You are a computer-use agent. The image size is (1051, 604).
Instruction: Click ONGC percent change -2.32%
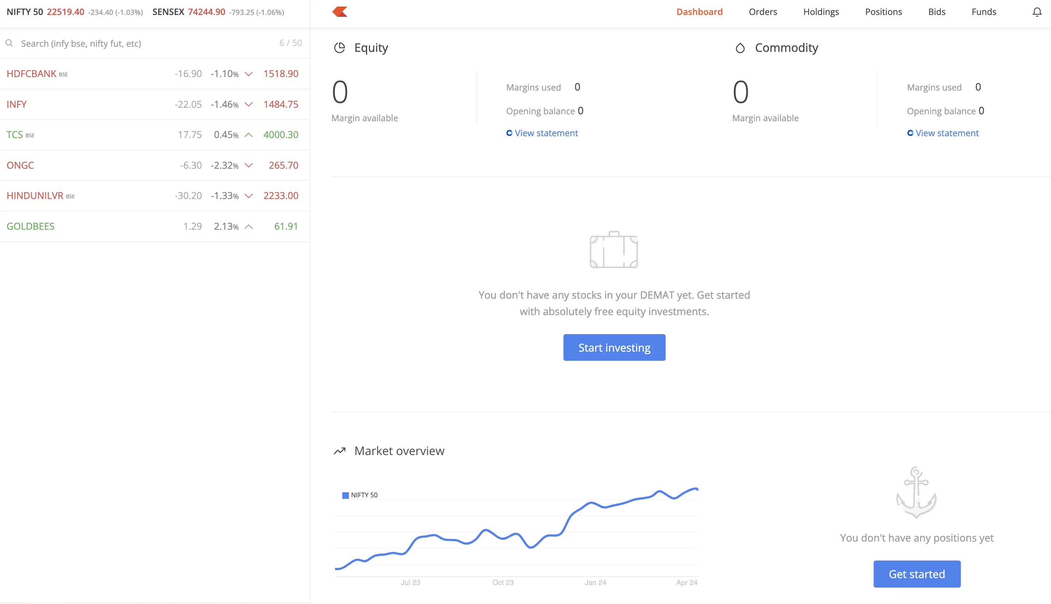[x=225, y=165]
